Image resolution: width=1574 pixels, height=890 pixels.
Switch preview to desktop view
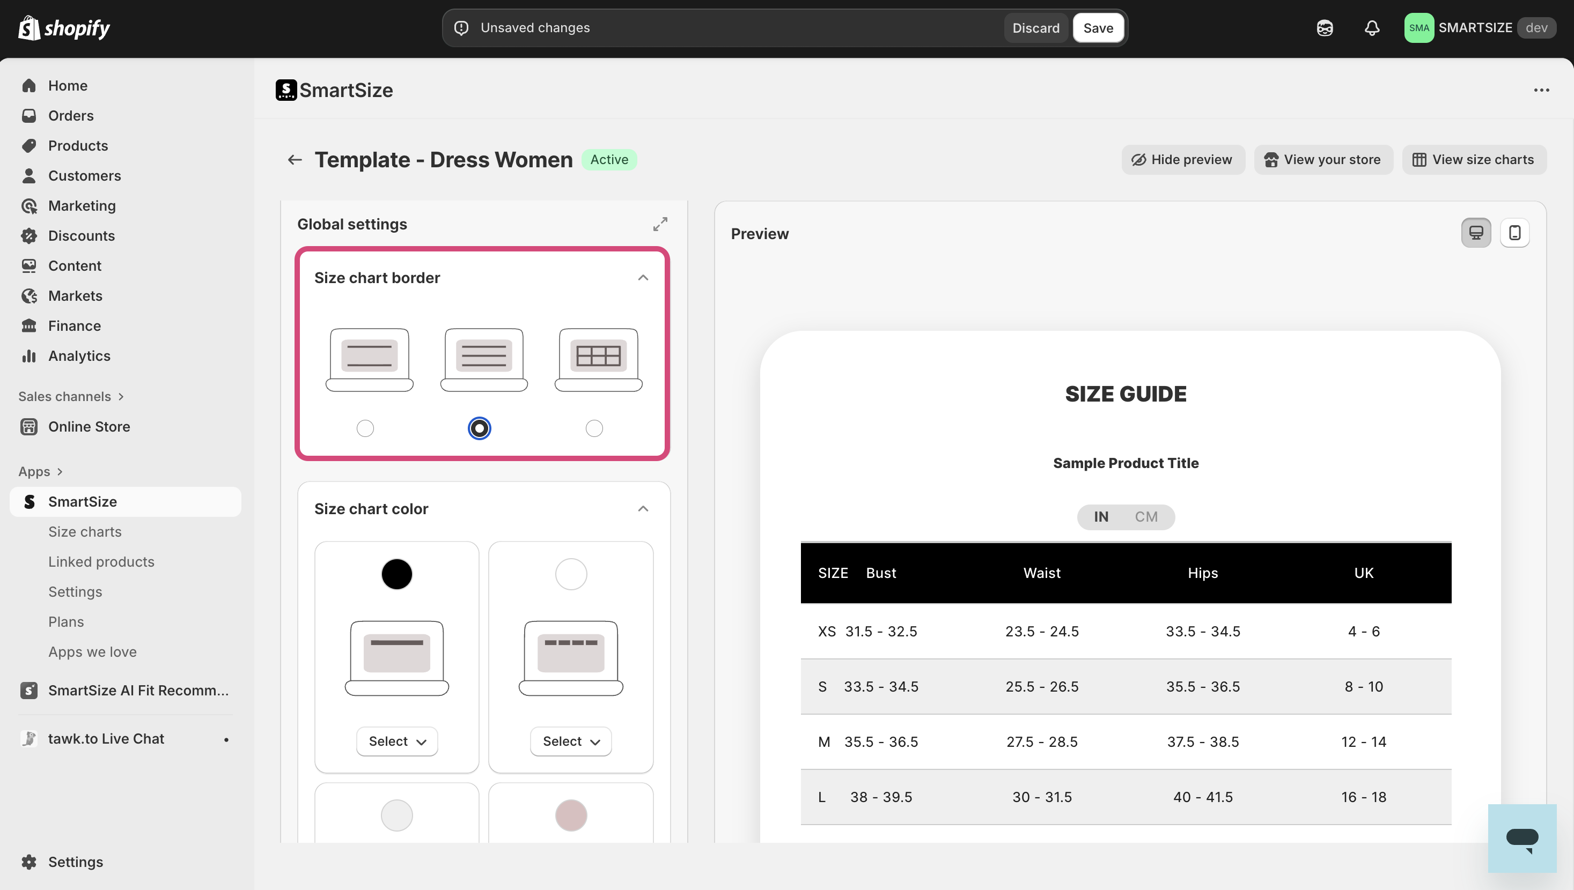click(x=1475, y=233)
